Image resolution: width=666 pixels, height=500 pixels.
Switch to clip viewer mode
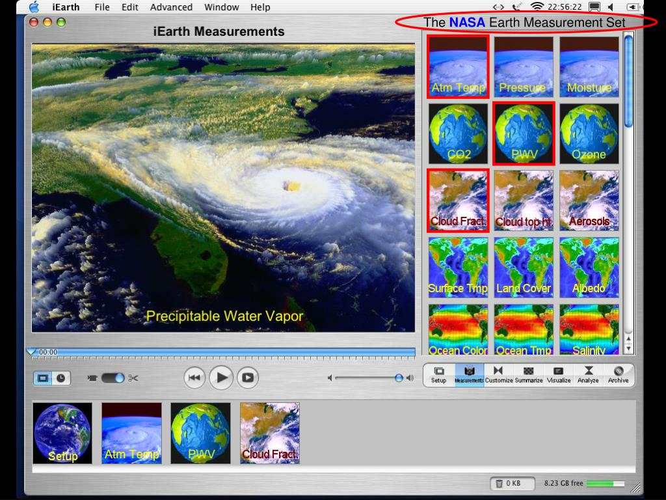point(43,378)
